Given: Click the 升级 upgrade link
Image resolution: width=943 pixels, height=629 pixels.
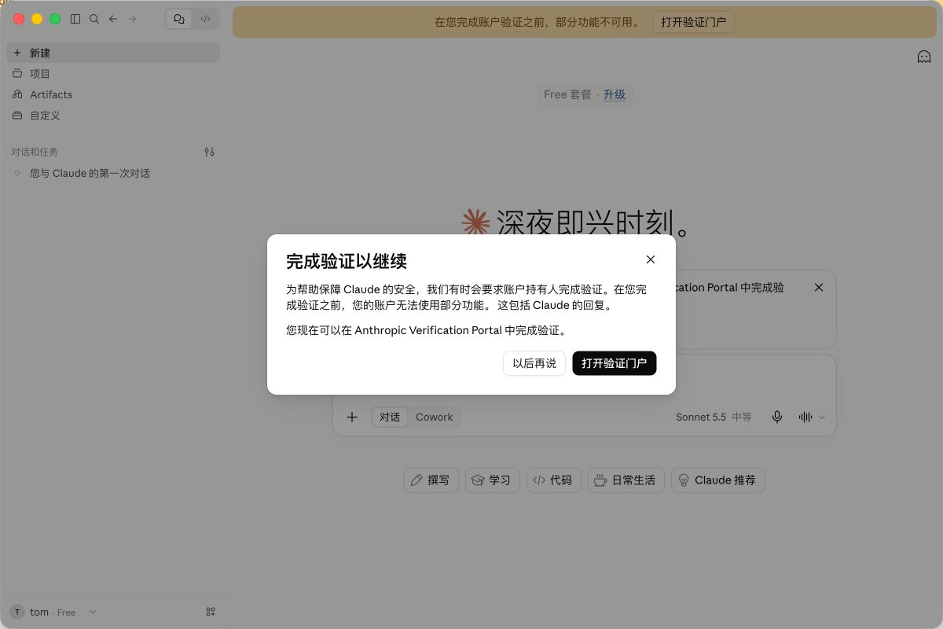Looking at the screenshot, I should [x=615, y=94].
